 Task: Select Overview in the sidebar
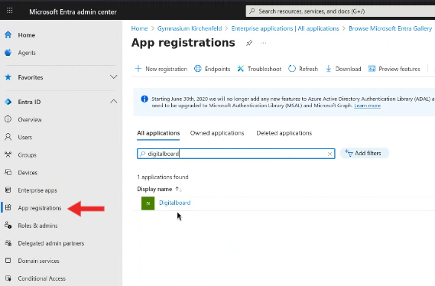coord(30,119)
